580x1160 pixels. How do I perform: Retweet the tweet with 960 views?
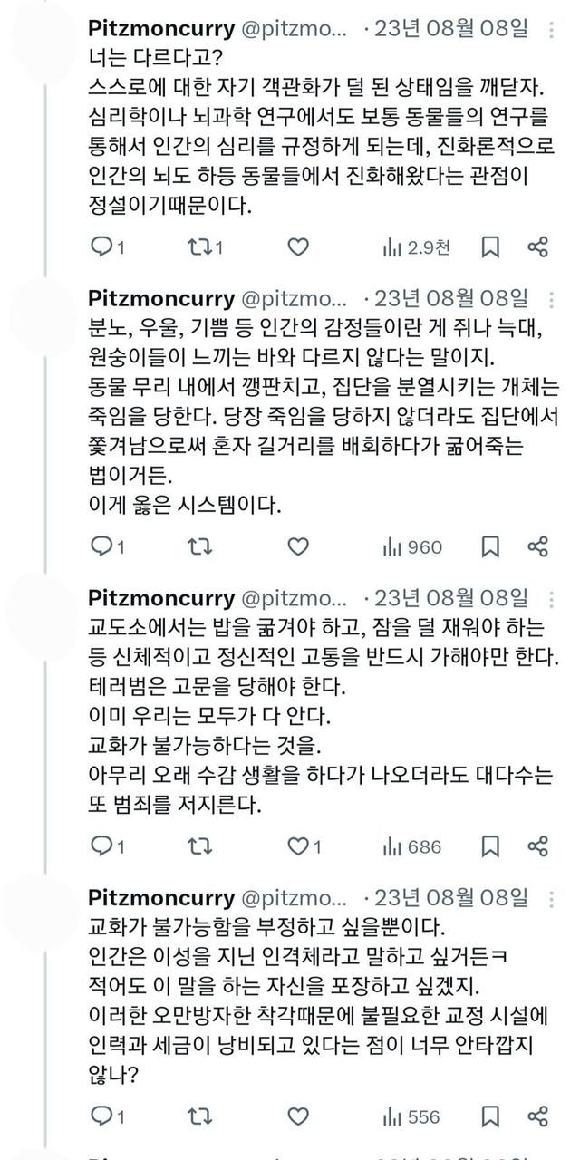[x=199, y=546]
